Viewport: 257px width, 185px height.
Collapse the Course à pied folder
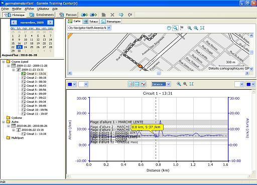pos(4,62)
